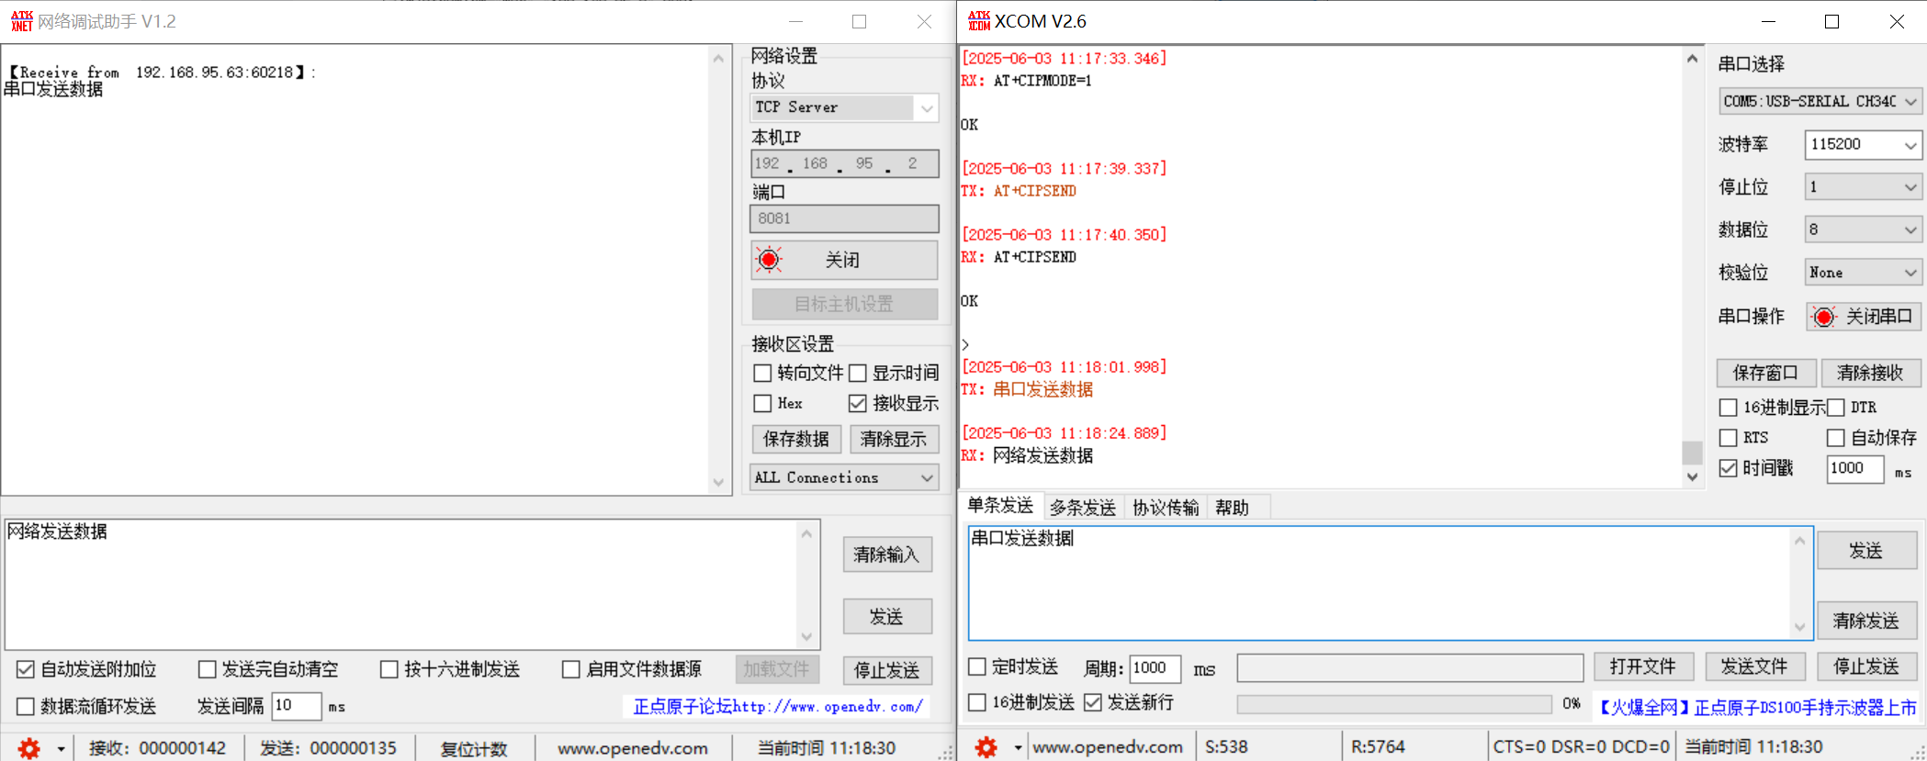Click the 发送间隔 input field showing 10
Image resolution: width=1927 pixels, height=761 pixels.
(296, 706)
